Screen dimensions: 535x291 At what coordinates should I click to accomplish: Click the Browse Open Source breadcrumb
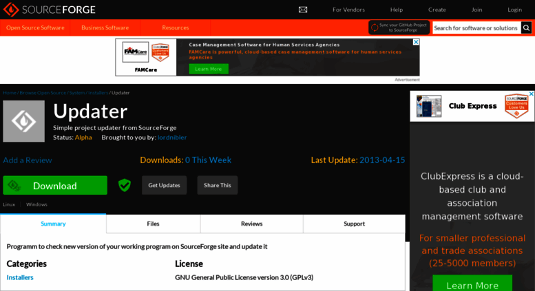pos(43,93)
